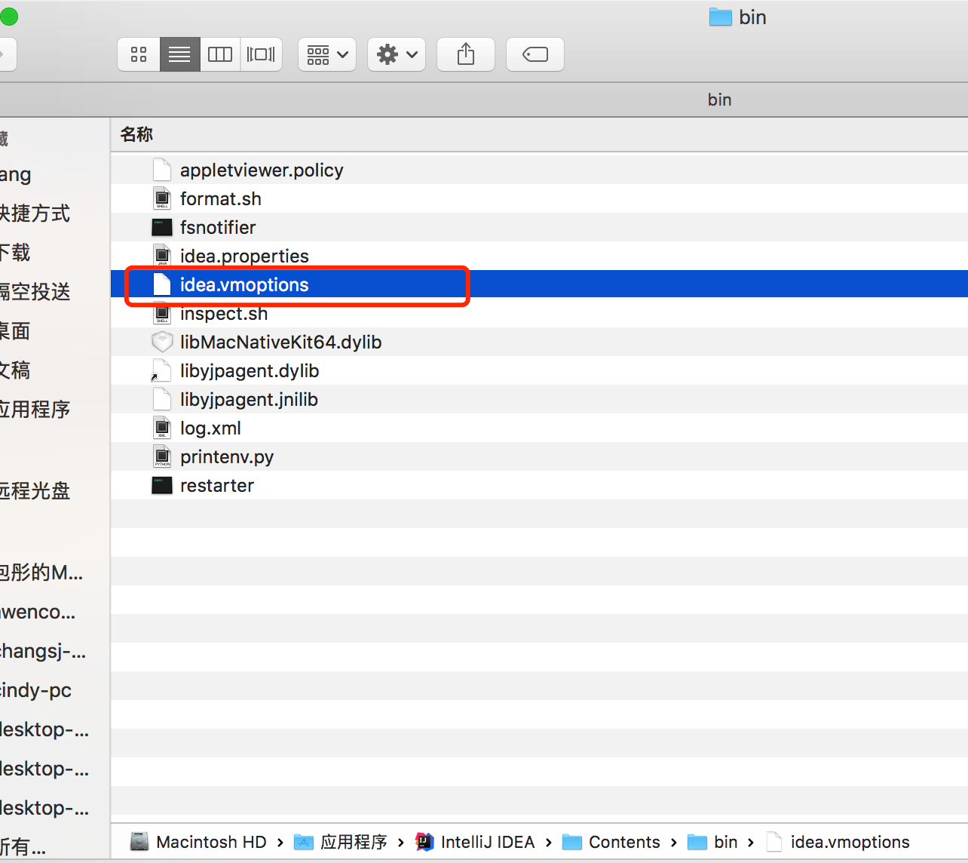Screen dimensions: 968x863
Task: Switch to column view mode
Action: tap(220, 54)
